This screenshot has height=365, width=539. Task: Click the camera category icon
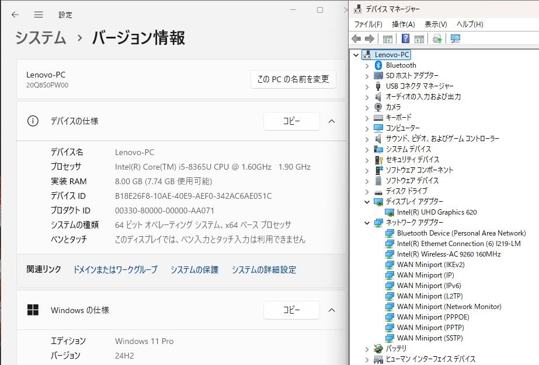pyautogui.click(x=378, y=107)
